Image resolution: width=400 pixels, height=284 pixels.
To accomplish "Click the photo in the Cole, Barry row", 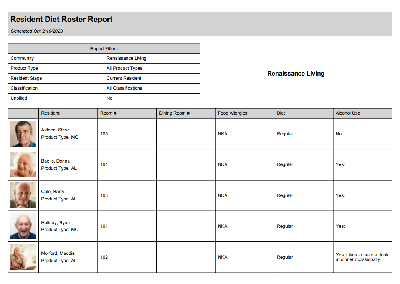I will (23, 195).
